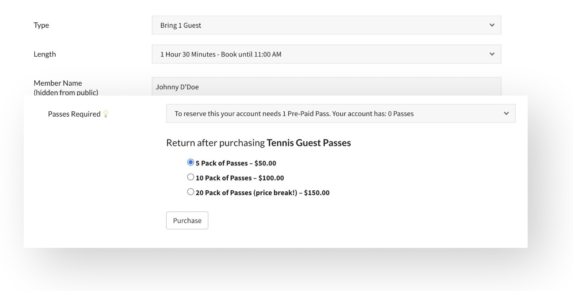This screenshot has width=573, height=291.
Task: Click the chevron arrow on the Passes Required dropdown
Action: tap(506, 113)
